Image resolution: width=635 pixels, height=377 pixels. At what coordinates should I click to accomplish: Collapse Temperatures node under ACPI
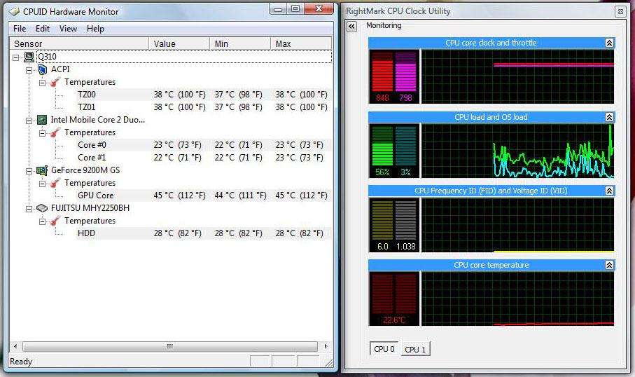click(x=42, y=83)
